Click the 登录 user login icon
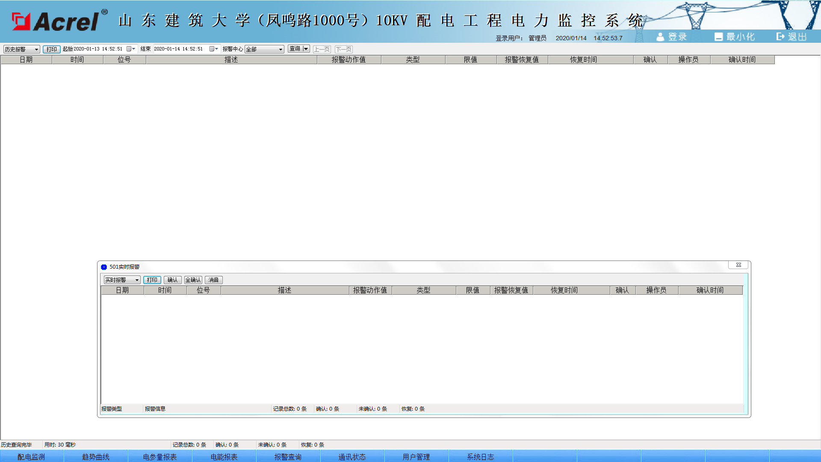The height and width of the screenshot is (462, 821). pos(660,37)
